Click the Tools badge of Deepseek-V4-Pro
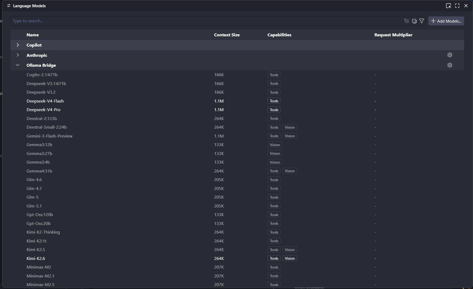This screenshot has height=289, width=473. (x=274, y=110)
